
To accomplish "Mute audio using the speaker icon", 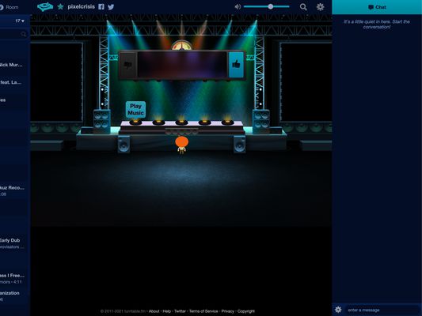I will point(238,6).
